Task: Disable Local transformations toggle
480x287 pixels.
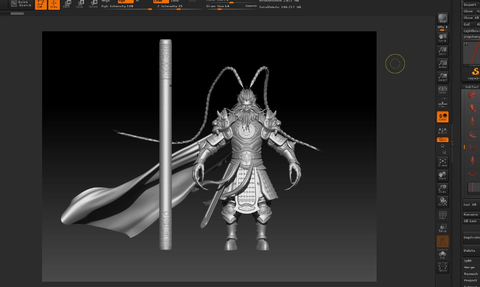Action: 443,117
